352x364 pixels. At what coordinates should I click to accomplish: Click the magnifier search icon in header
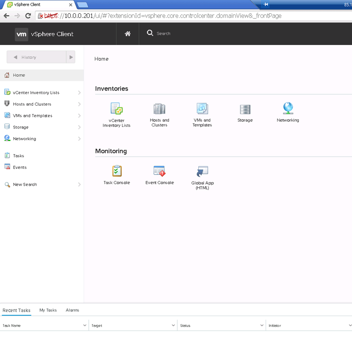tap(150, 33)
